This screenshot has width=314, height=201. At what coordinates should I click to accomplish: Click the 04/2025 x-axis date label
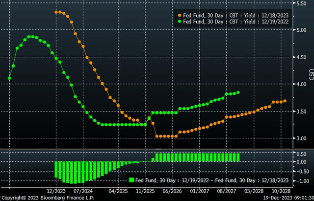118,191
